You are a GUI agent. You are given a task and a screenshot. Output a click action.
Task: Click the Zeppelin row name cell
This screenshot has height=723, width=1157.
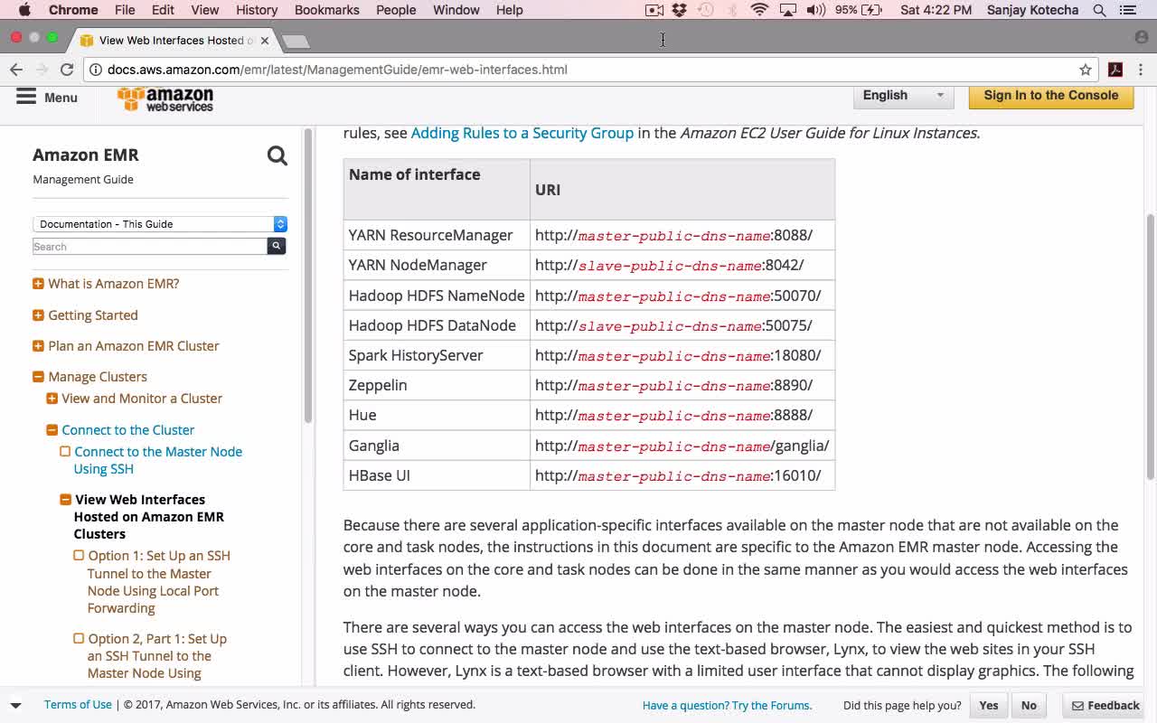click(x=437, y=385)
